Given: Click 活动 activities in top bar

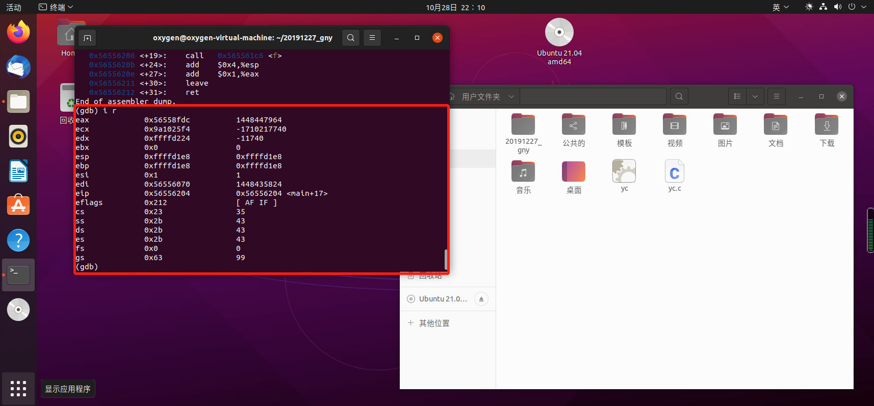Looking at the screenshot, I should coord(14,7).
